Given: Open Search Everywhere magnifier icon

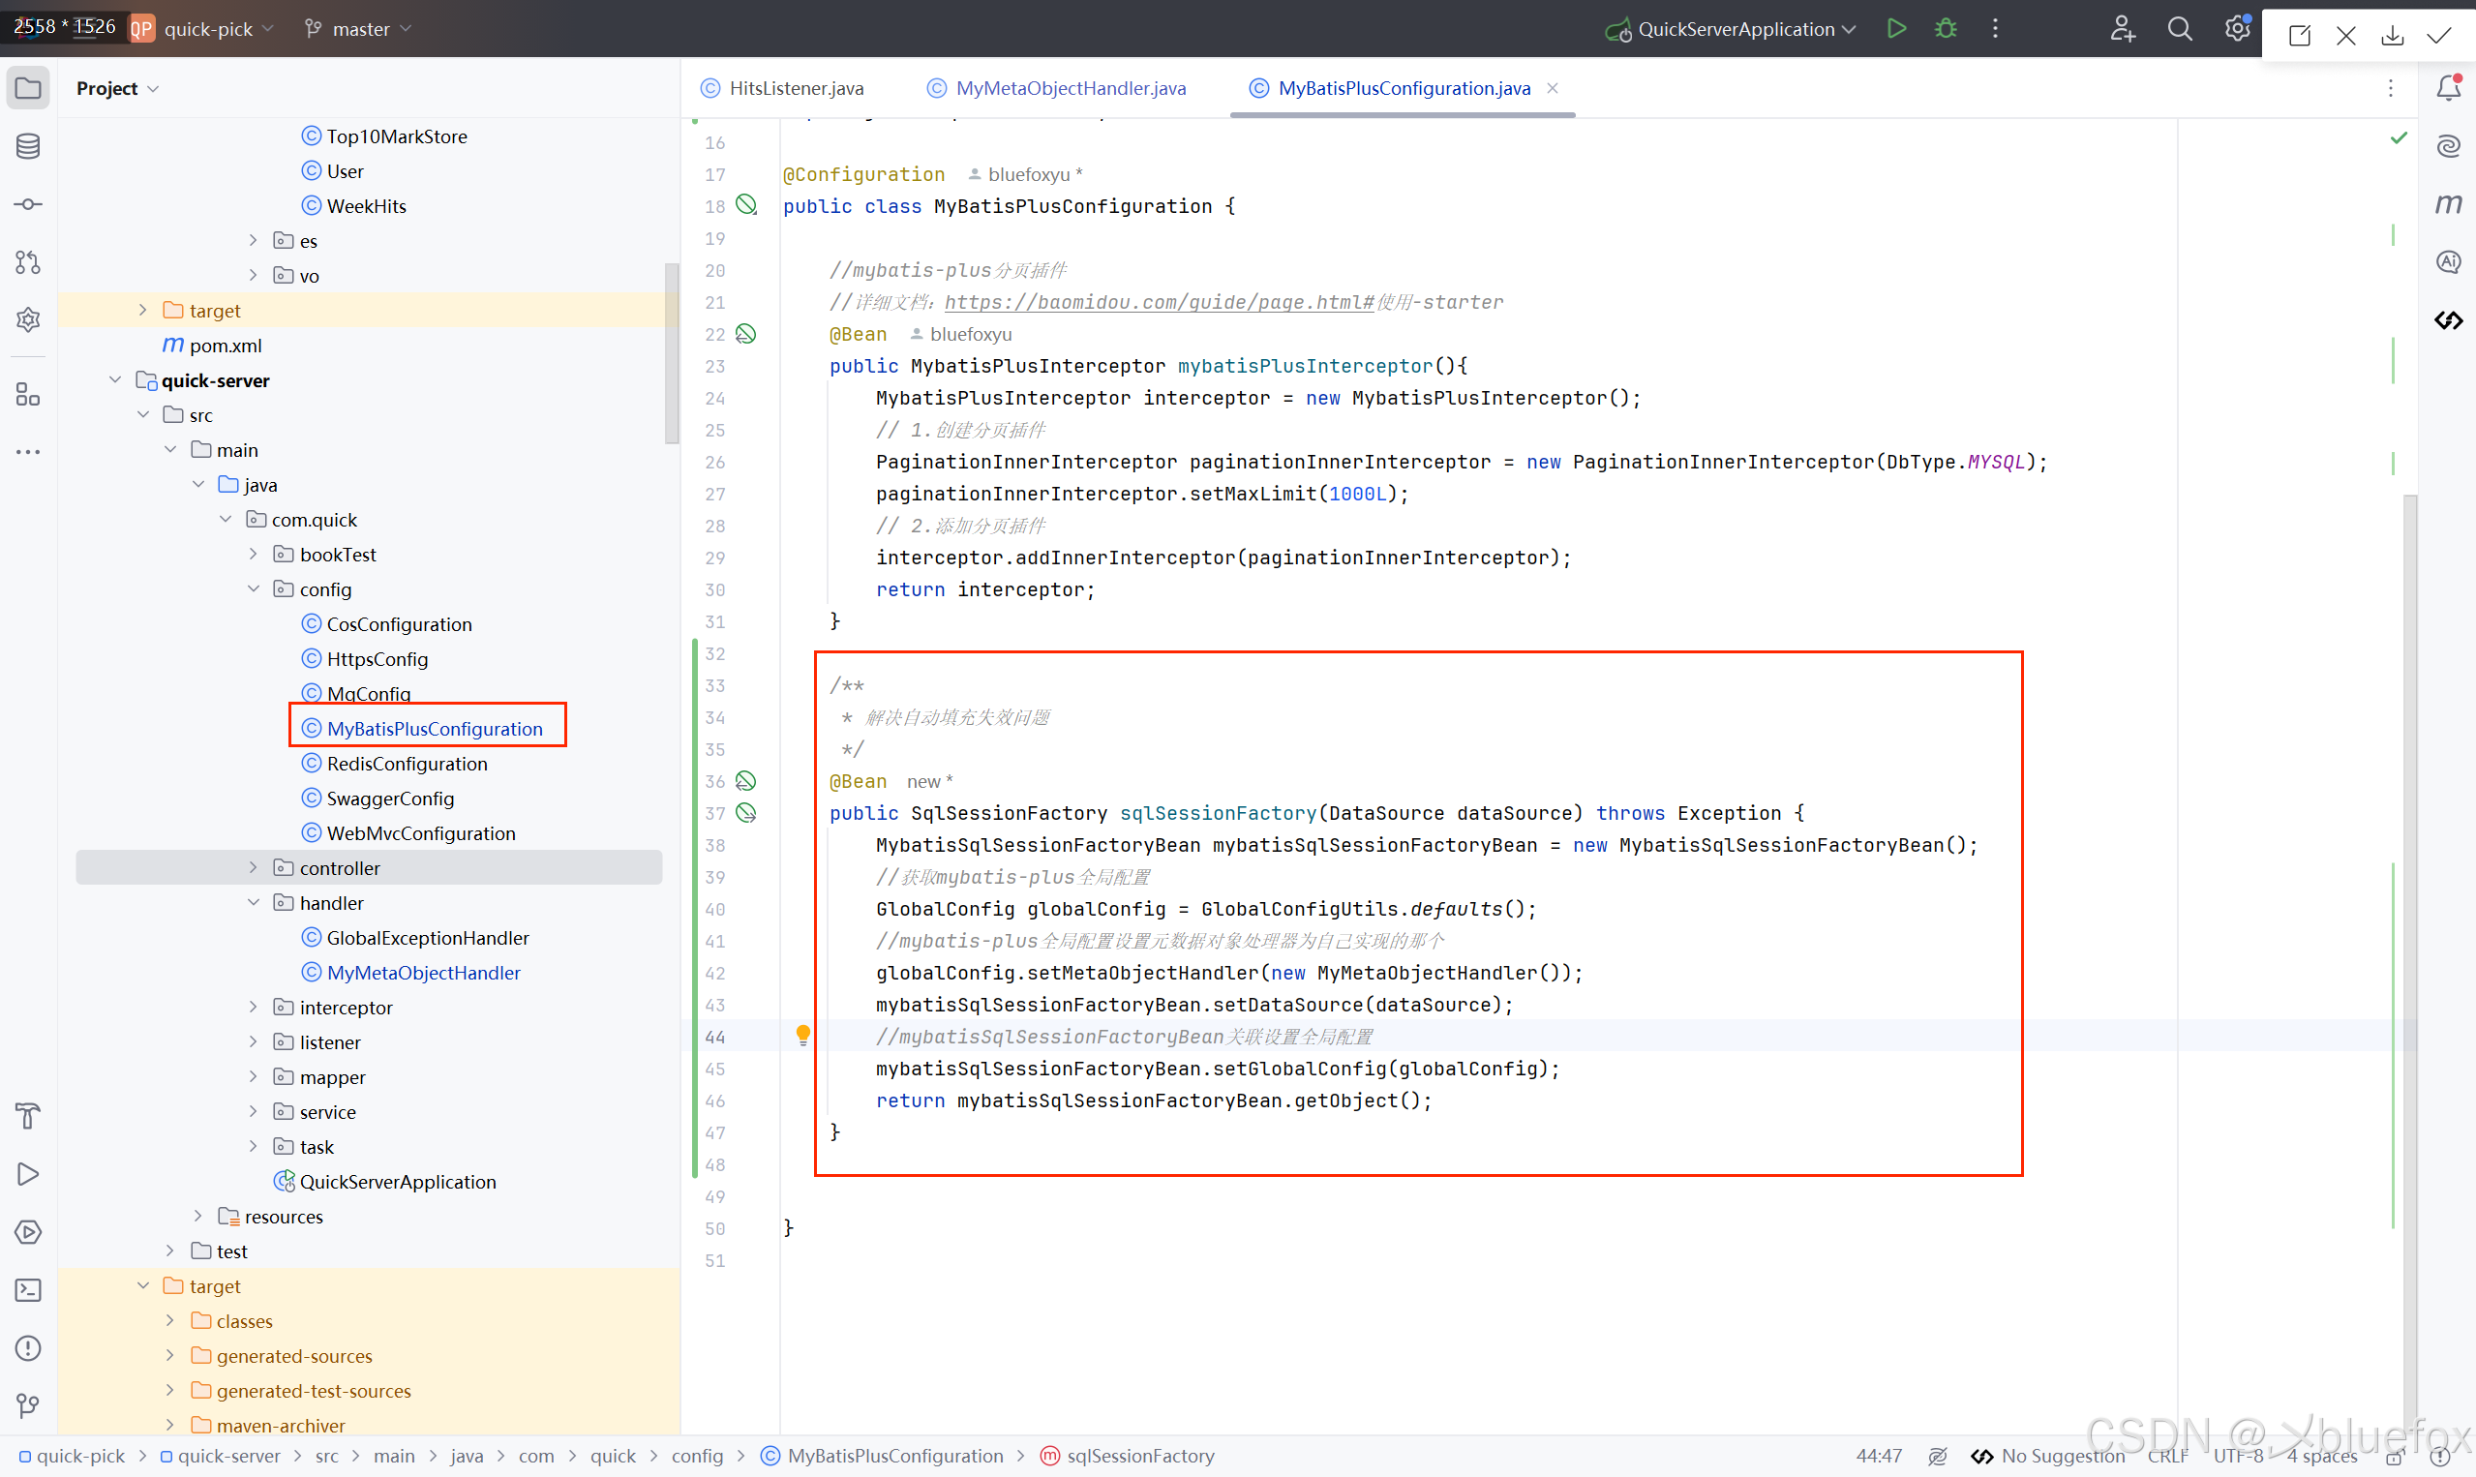Looking at the screenshot, I should click(x=2180, y=29).
